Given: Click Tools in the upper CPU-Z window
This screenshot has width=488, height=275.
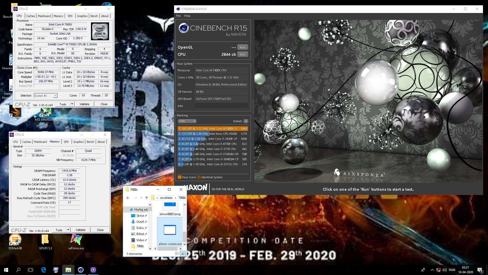Looking at the screenshot, I should (x=63, y=104).
